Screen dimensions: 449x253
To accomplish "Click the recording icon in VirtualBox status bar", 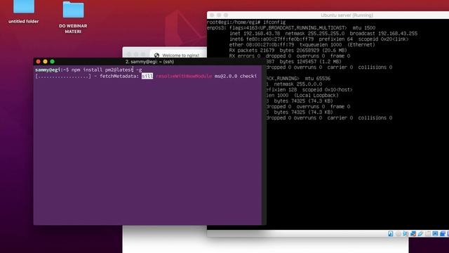I will (443, 234).
